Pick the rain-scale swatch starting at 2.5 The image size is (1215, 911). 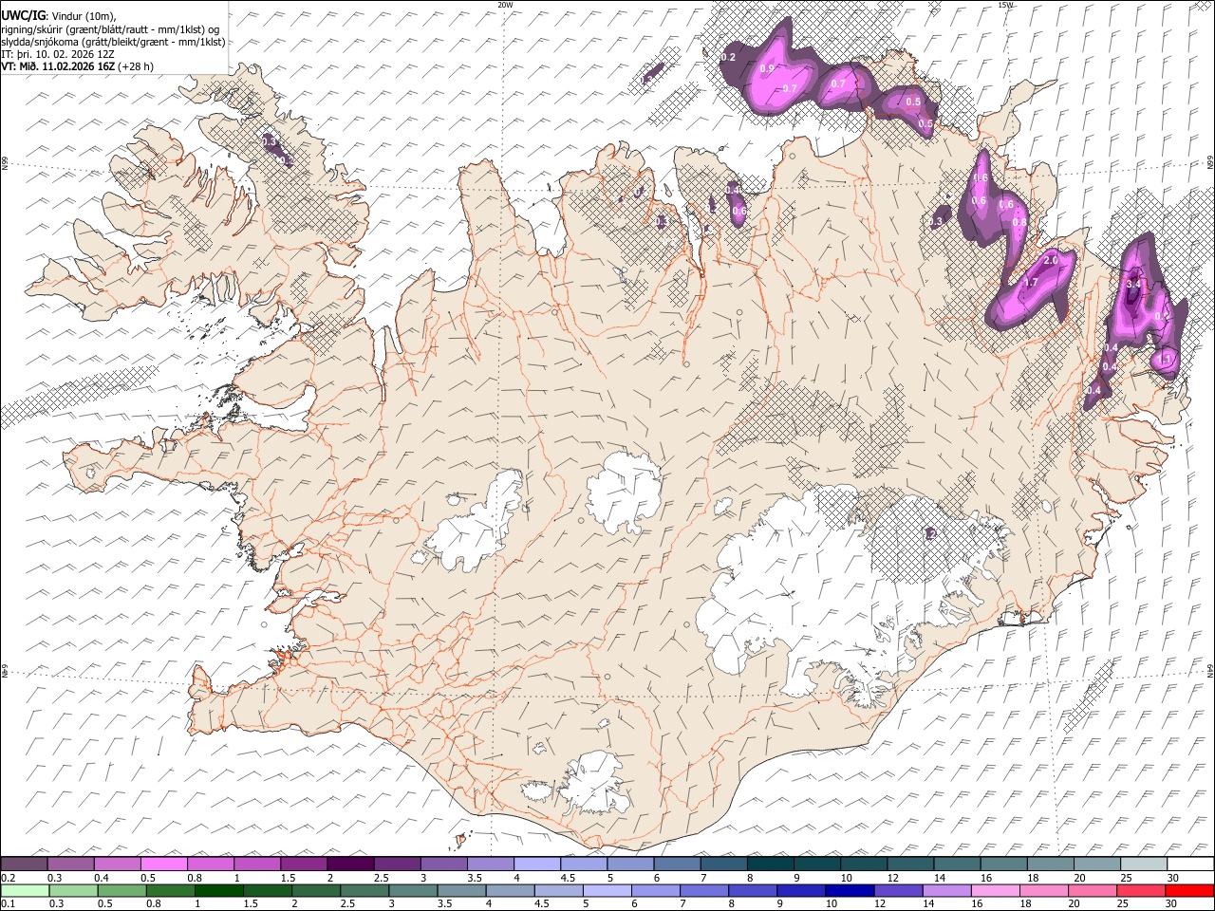point(364,890)
